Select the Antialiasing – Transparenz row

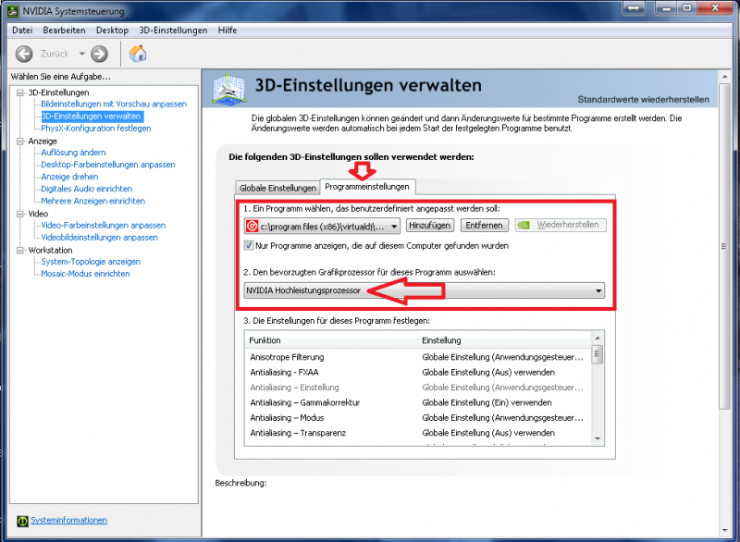[x=418, y=433]
